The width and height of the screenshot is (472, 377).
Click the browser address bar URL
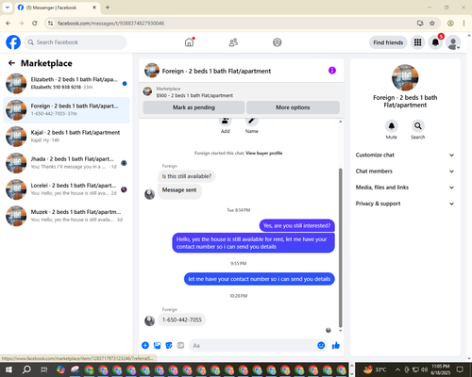pyautogui.click(x=110, y=24)
